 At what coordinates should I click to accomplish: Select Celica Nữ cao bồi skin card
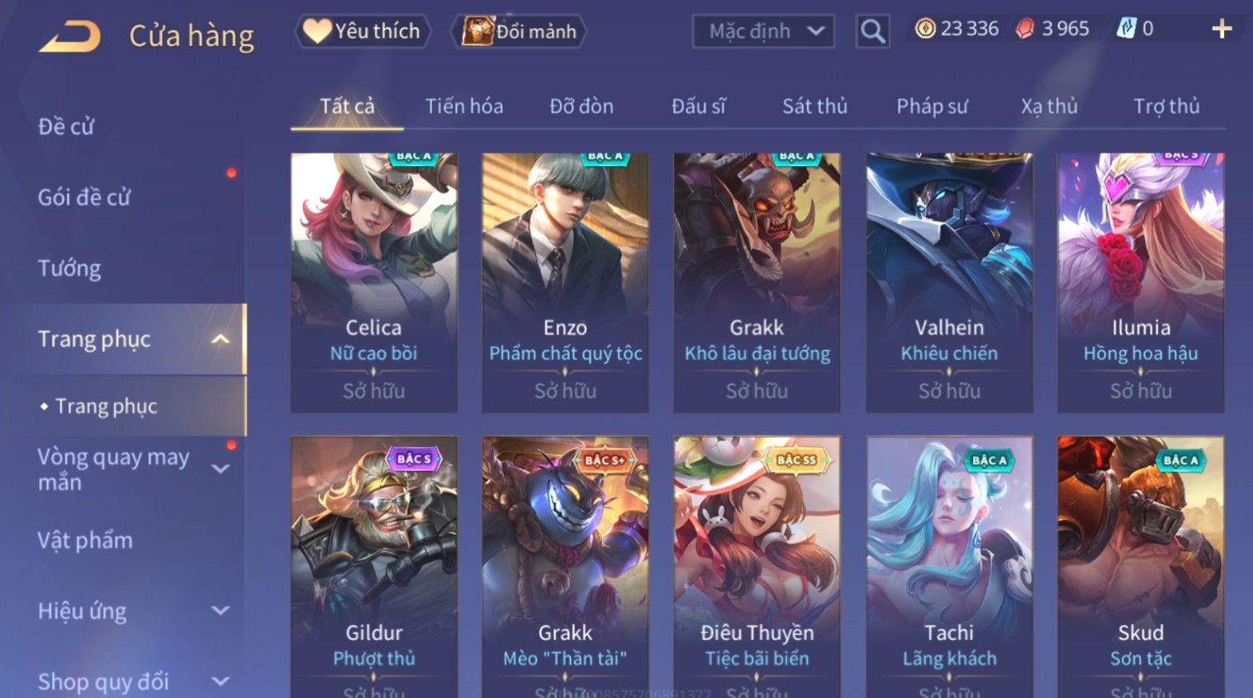pos(374,282)
